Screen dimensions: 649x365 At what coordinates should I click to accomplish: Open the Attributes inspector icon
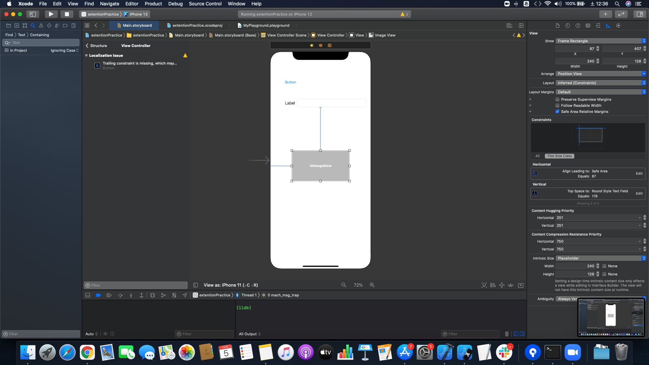(x=598, y=26)
